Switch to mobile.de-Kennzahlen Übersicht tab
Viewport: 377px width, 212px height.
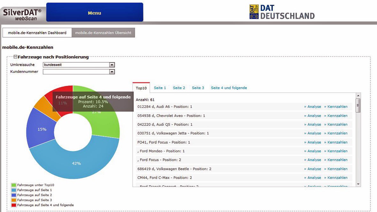[x=103, y=33]
